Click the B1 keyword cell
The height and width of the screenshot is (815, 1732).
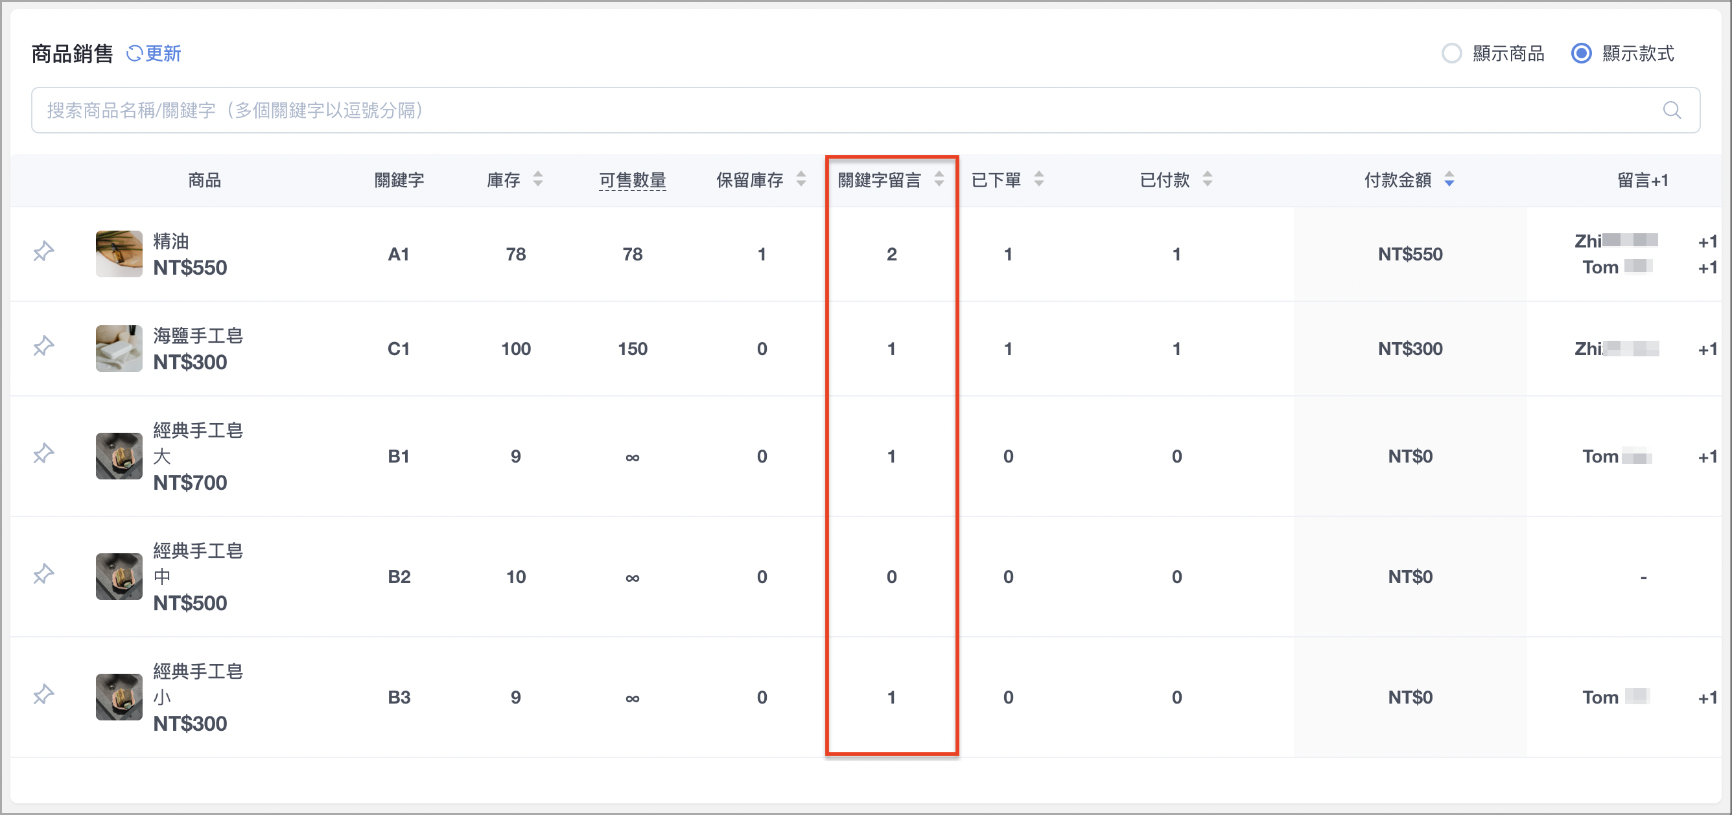coord(398,456)
